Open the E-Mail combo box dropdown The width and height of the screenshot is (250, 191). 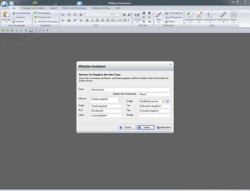pyautogui.click(x=163, y=101)
